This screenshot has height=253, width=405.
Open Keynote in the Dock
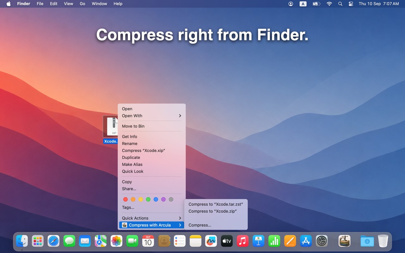click(x=259, y=241)
